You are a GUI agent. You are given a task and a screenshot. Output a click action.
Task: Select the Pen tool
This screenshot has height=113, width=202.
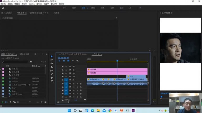coord(52,74)
